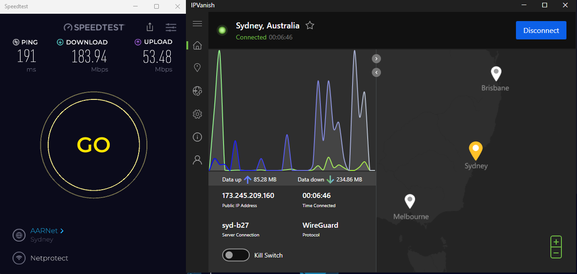Zoom in on the map with plus control
Viewport: 577px width, 274px height.
coord(556,241)
